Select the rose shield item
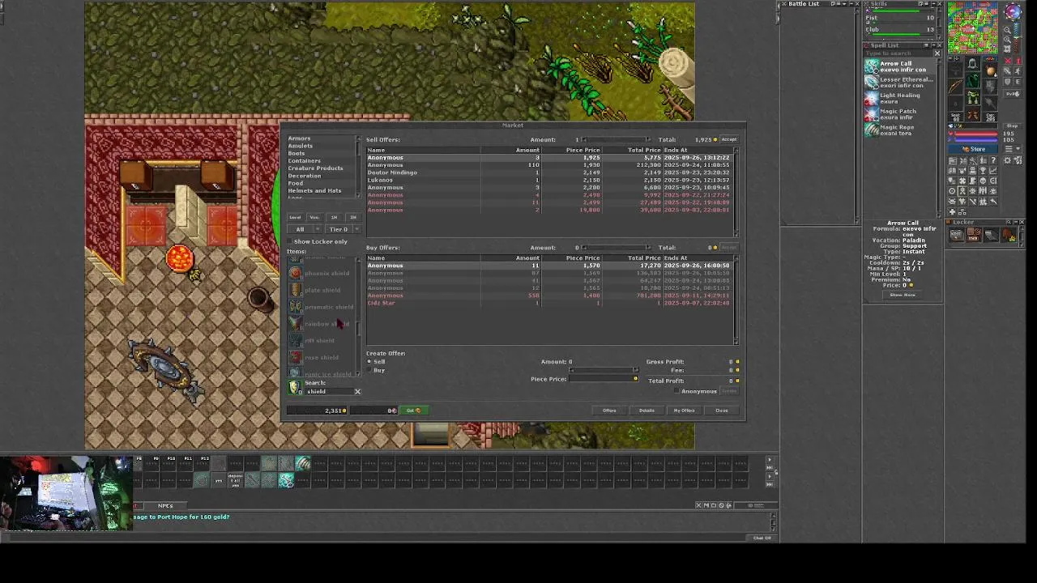The height and width of the screenshot is (583, 1037). point(322,357)
